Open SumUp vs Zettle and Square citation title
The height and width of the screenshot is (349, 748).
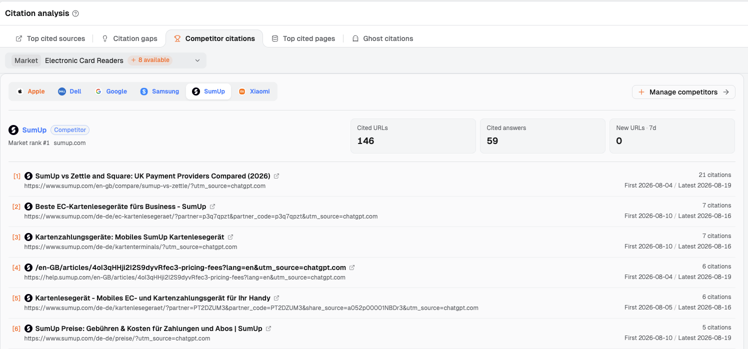[152, 176]
